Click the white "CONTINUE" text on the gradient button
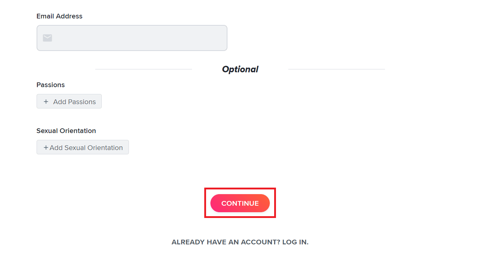This screenshot has height=261, width=490. [x=240, y=204]
